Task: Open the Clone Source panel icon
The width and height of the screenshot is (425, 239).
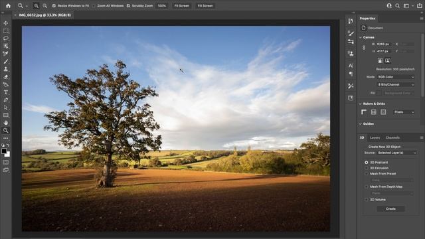Action: [x=351, y=53]
